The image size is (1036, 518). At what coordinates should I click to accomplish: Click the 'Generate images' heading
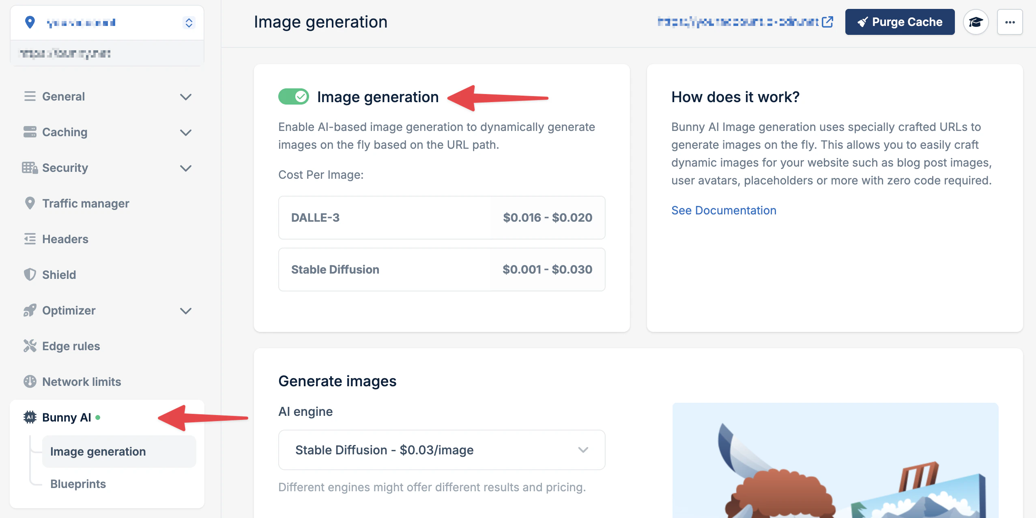pyautogui.click(x=337, y=381)
